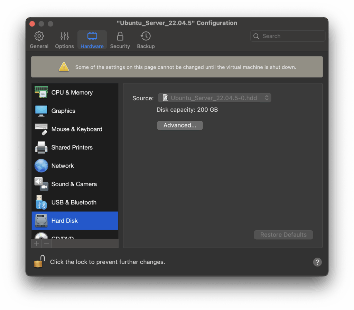Click the Disk capacity: 200 GB text
Image resolution: width=354 pixels, height=310 pixels.
[x=187, y=110]
